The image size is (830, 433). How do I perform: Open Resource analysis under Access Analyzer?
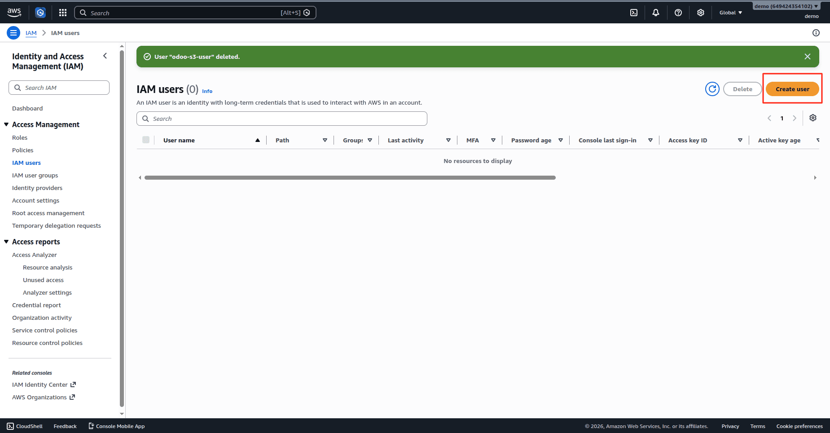point(48,267)
